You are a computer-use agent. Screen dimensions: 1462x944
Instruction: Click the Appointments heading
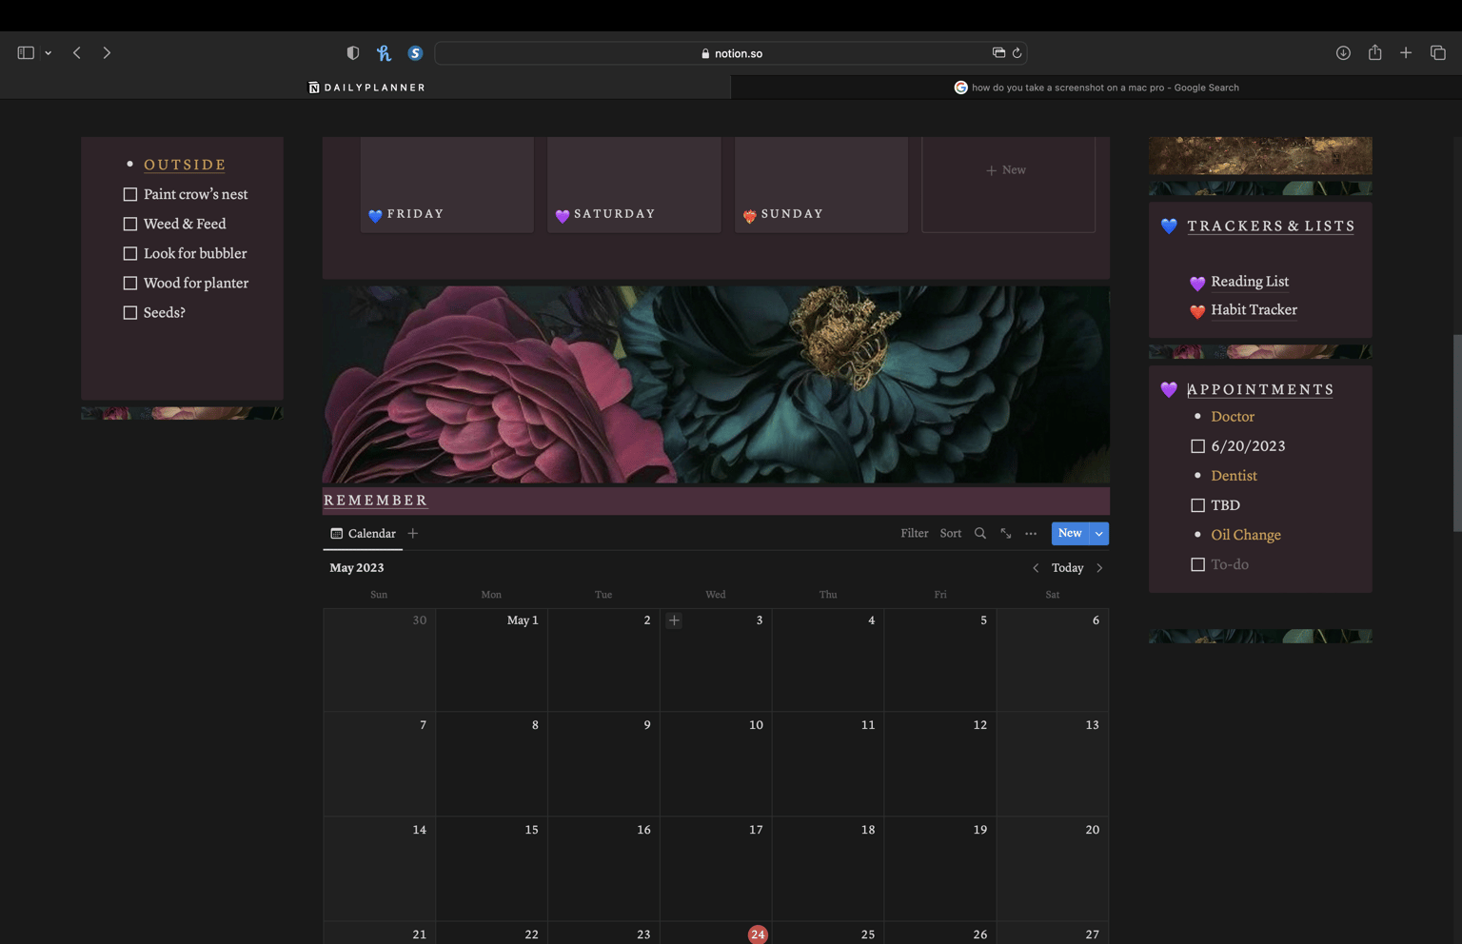[x=1260, y=390]
